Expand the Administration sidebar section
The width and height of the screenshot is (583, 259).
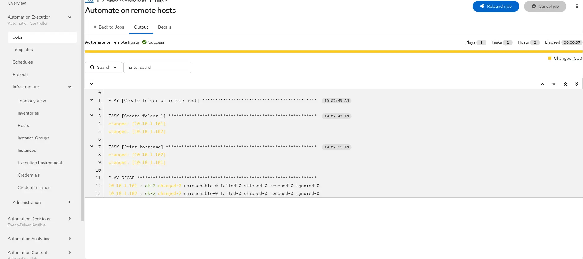pos(69,202)
